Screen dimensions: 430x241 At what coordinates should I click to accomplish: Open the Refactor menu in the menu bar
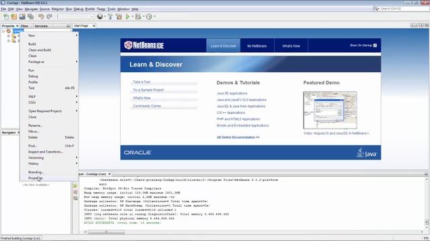58,9
